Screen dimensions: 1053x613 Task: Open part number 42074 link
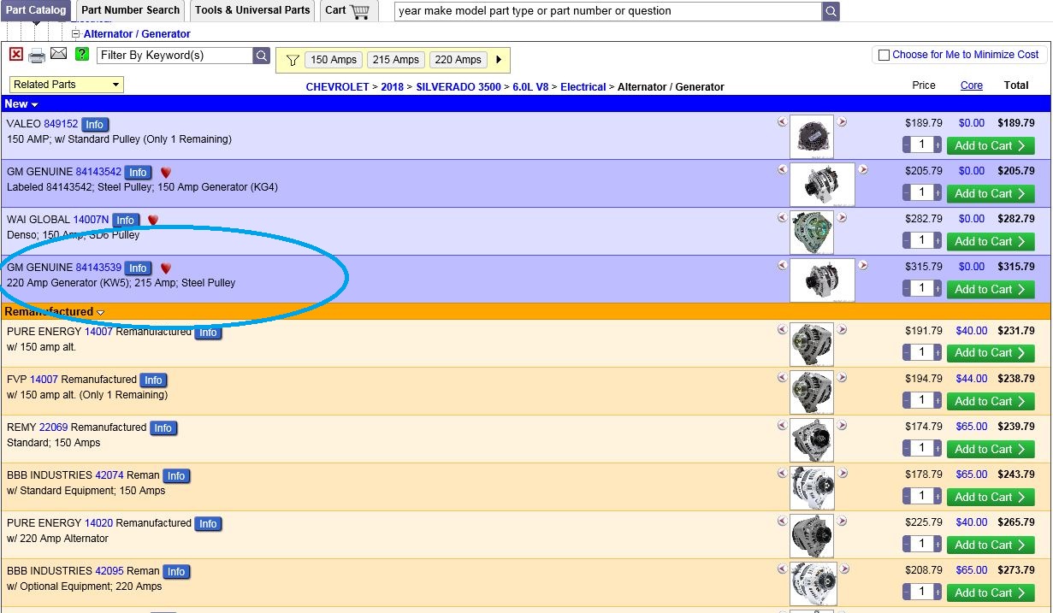[x=109, y=475]
